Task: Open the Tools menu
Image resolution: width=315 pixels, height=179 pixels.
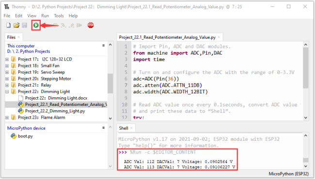Action: click(x=59, y=16)
